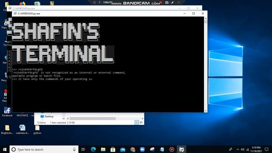Switch Explorer to large icons view
Viewport: 272px width, 153px height.
coord(141,122)
